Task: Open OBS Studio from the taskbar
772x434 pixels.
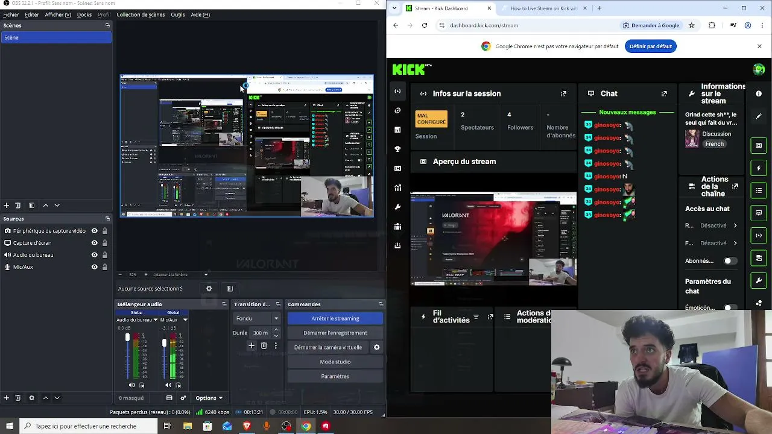Action: 286,426
